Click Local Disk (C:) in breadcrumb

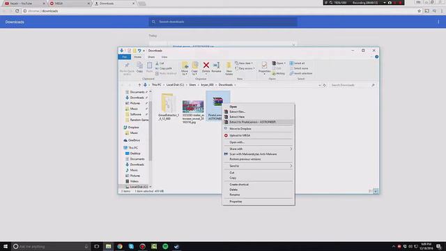[175, 85]
